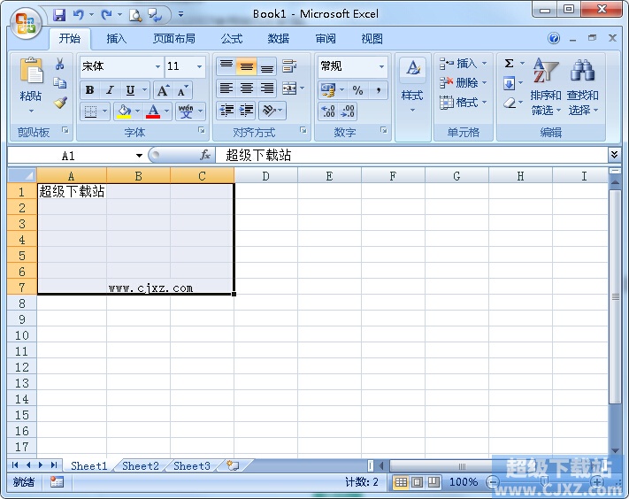Click the insert function fx icon
Image resolution: width=629 pixels, height=499 pixels.
(205, 155)
